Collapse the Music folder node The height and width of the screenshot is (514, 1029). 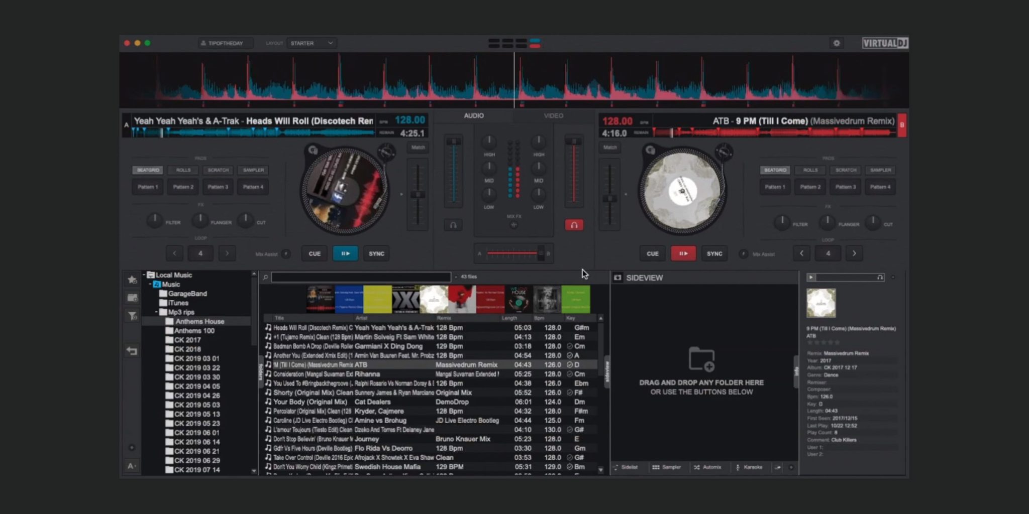[x=150, y=284]
